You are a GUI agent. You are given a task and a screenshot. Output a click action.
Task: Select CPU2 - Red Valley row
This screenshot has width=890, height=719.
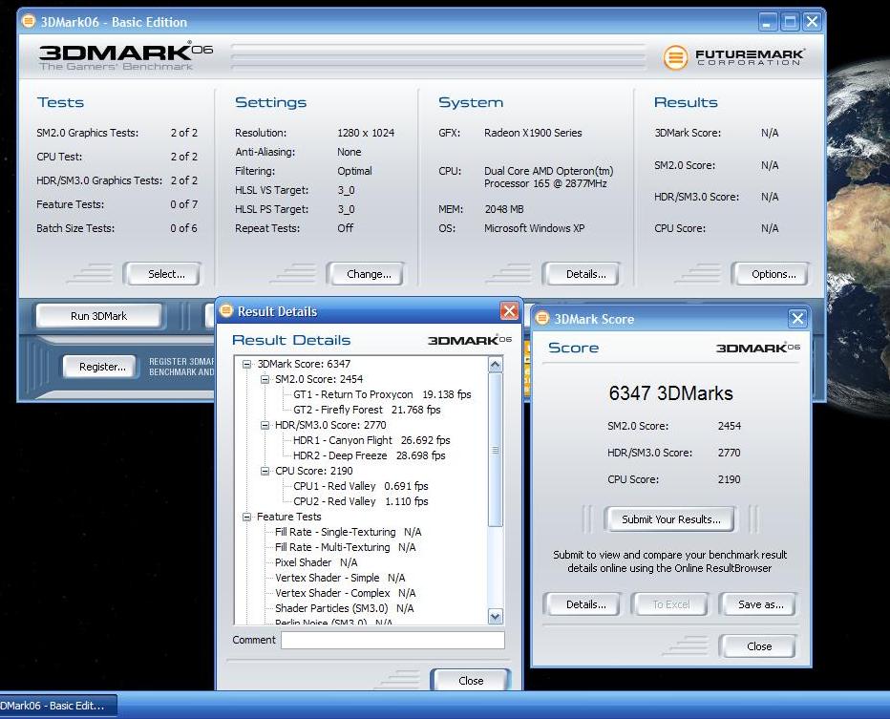(x=360, y=501)
